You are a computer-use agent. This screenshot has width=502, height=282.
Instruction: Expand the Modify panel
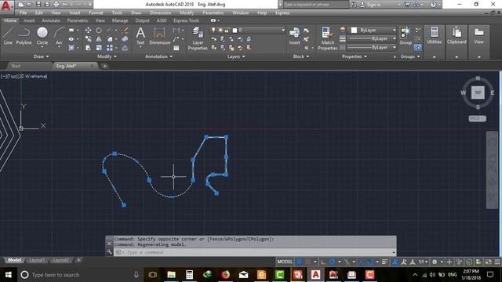(107, 56)
